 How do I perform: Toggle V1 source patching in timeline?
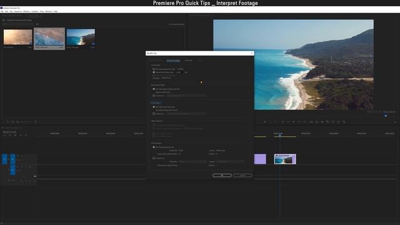pyautogui.click(x=4, y=159)
